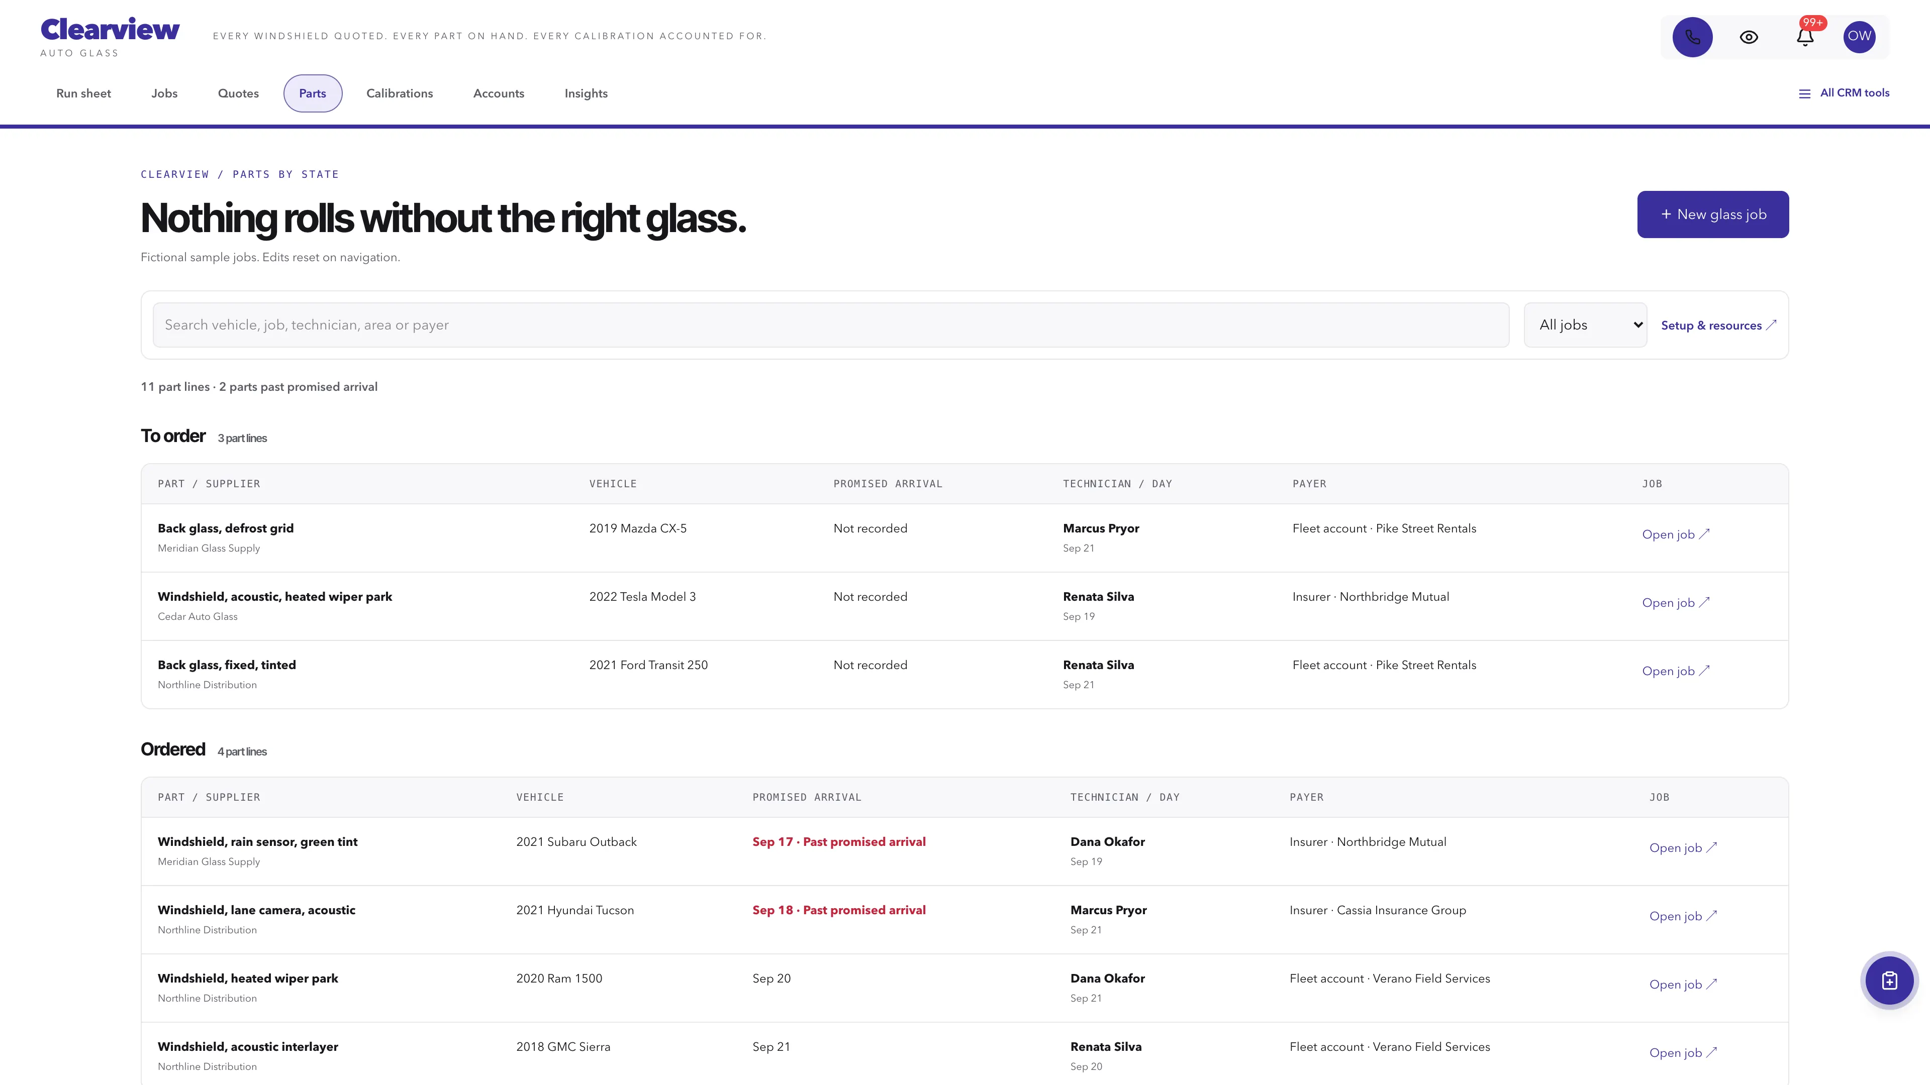Screen dimensions: 1930x1085
Task: Toggle the eye visibility icon in header
Action: 1749,37
